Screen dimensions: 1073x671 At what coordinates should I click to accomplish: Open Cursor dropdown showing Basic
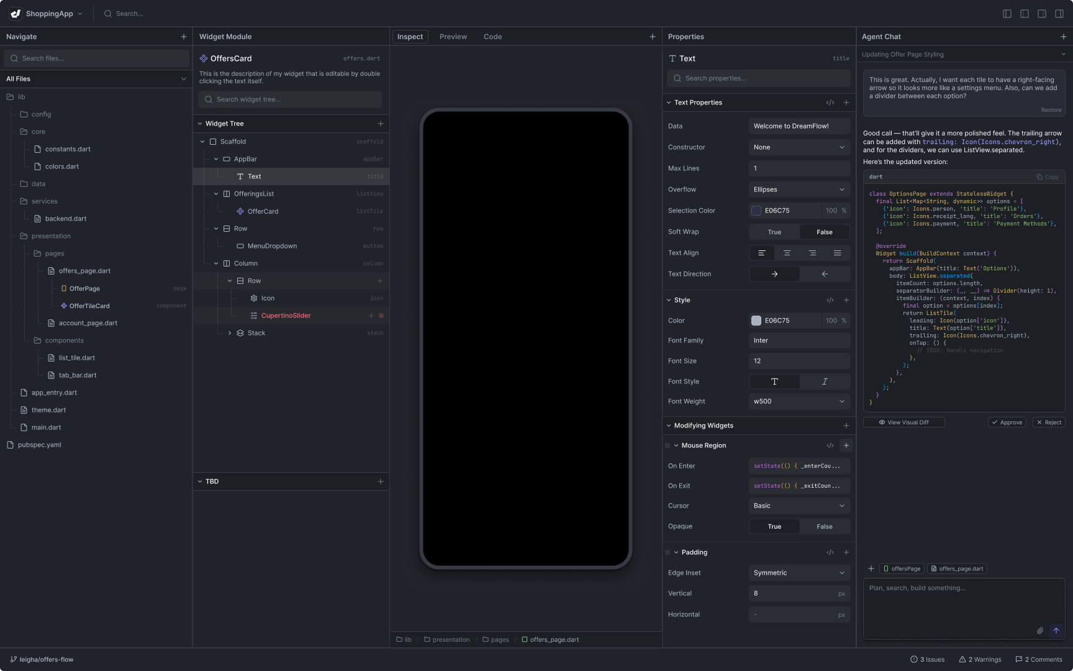[x=799, y=506]
